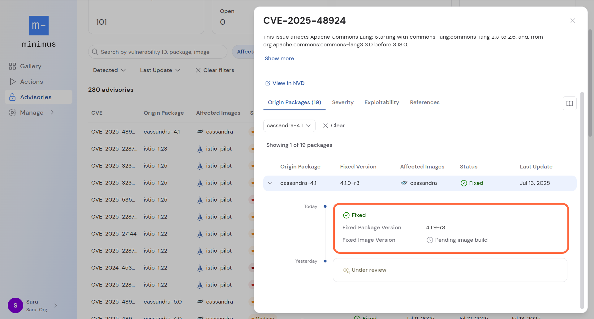Screen dimensions: 594x319
Task: Click the Actions play icon
Action: [13, 82]
